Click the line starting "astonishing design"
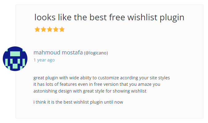 click(90, 91)
